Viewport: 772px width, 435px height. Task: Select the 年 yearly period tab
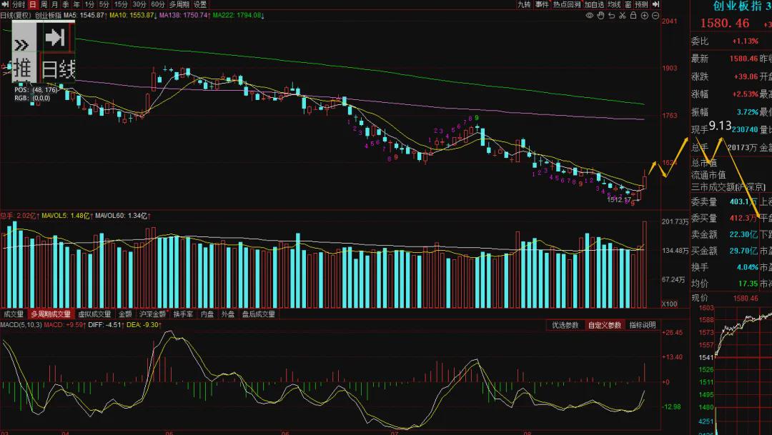(76, 4)
